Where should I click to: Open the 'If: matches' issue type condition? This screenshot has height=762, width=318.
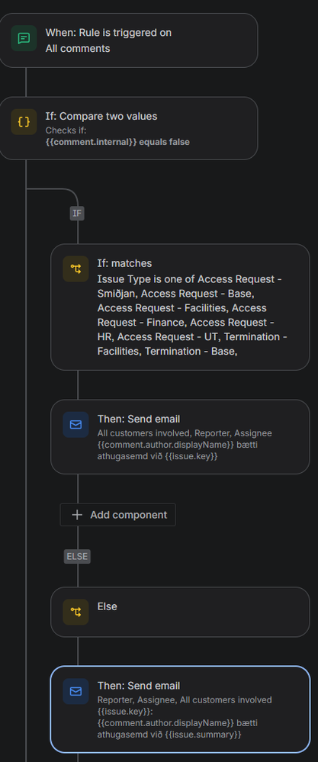point(180,307)
